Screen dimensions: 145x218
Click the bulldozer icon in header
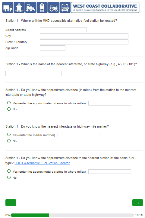(x=30, y=7)
